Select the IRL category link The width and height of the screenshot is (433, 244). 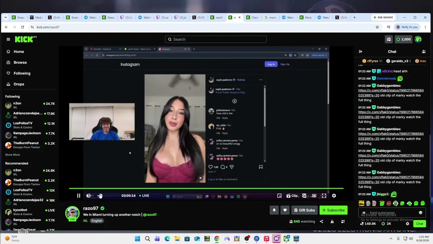(x=86, y=221)
